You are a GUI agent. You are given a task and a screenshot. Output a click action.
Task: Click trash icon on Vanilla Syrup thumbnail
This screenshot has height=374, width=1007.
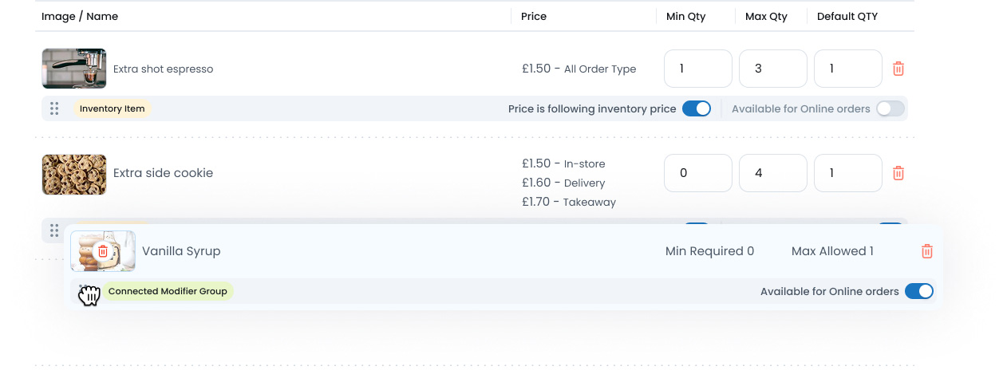pyautogui.click(x=103, y=251)
